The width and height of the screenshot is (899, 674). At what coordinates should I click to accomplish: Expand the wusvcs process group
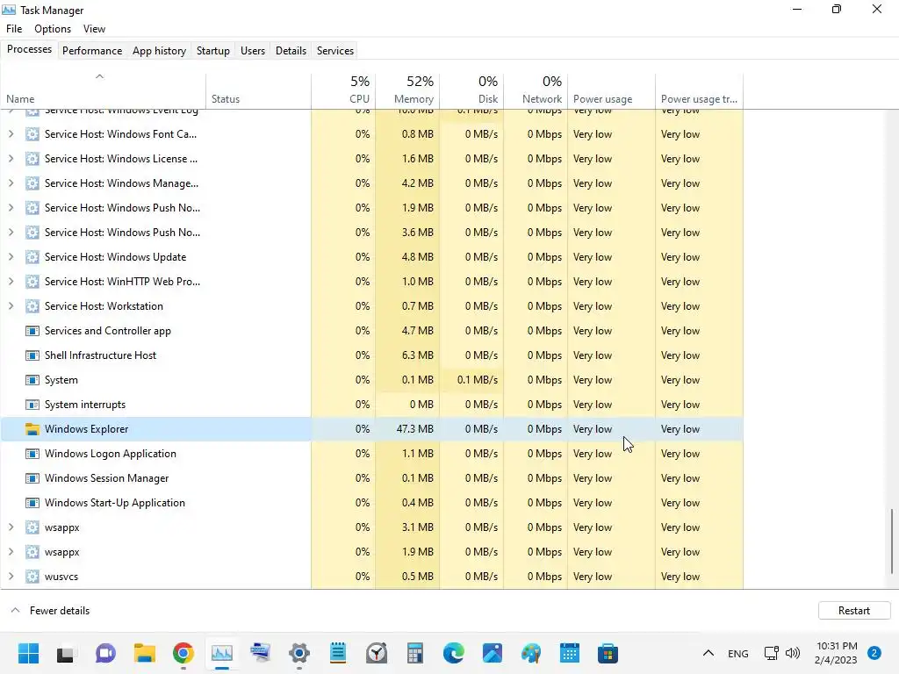pyautogui.click(x=11, y=577)
